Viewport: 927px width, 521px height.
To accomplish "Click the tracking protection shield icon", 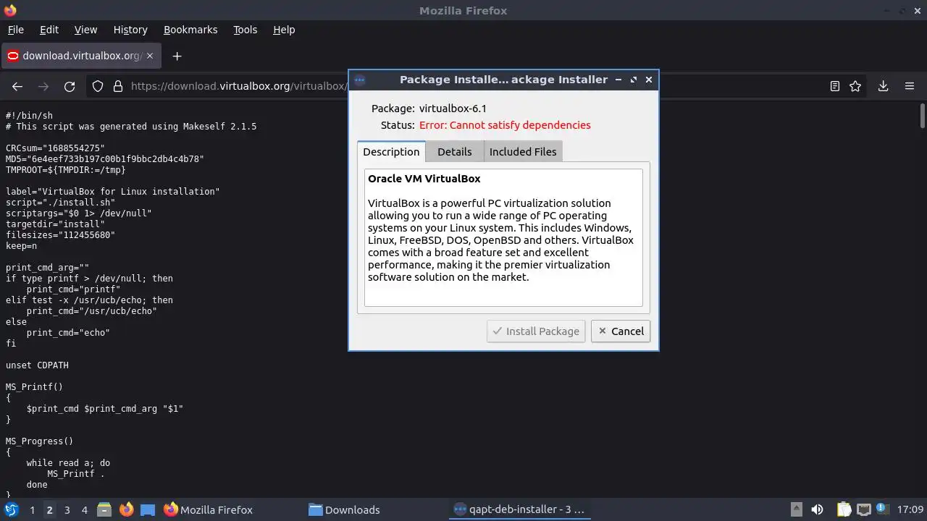I will tap(98, 86).
